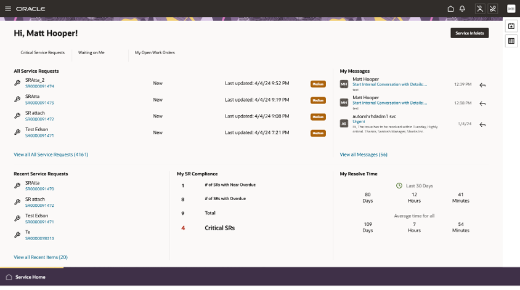The width and height of the screenshot is (520, 290).
Task: Click 'Total' in My SR Compliance
Action: point(210,213)
